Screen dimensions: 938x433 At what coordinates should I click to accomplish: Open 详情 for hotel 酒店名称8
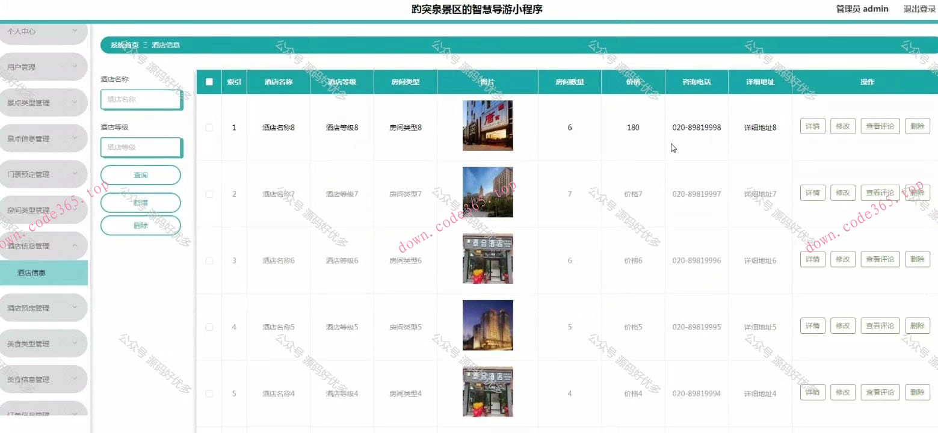pyautogui.click(x=812, y=126)
